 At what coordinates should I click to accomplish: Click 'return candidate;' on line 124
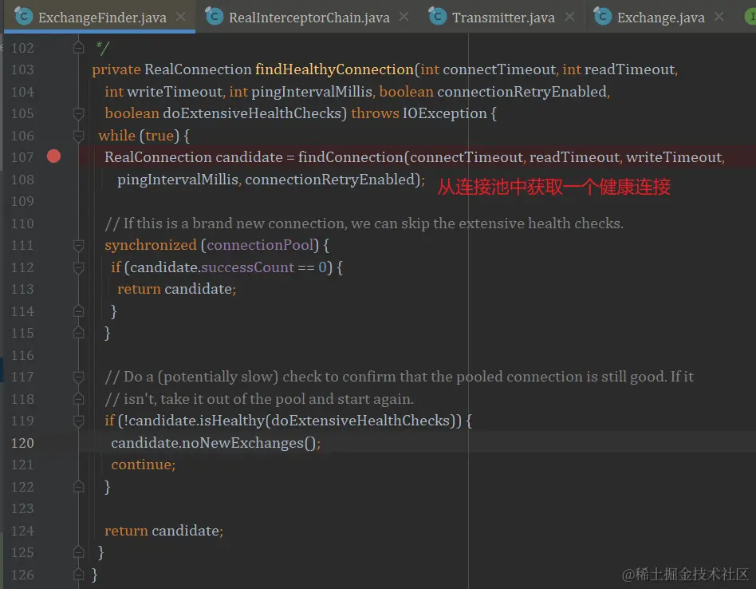click(164, 531)
